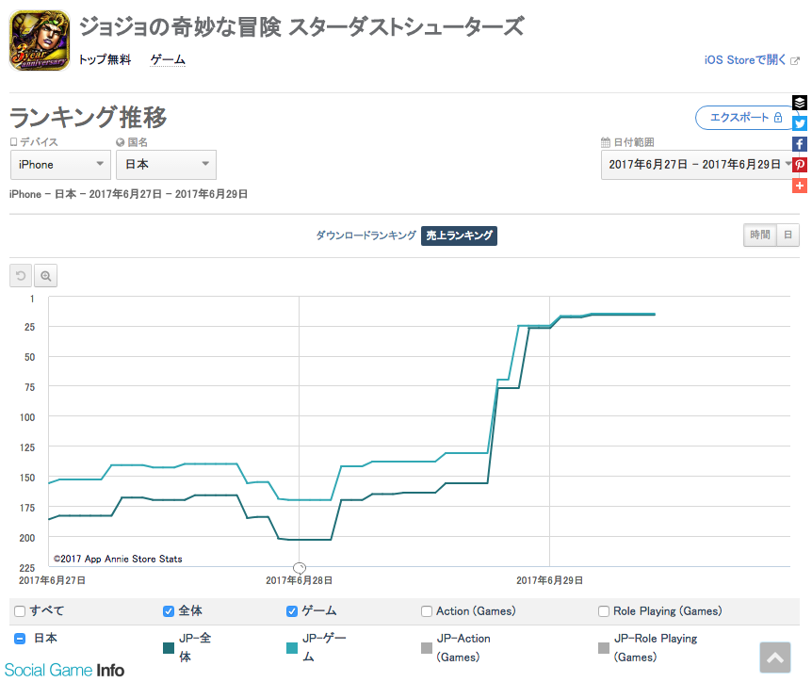Select the 売上ランキング tab
The height and width of the screenshot is (682, 812).
459,235
